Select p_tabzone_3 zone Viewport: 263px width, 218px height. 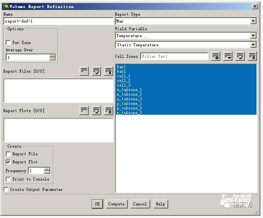click(186, 112)
